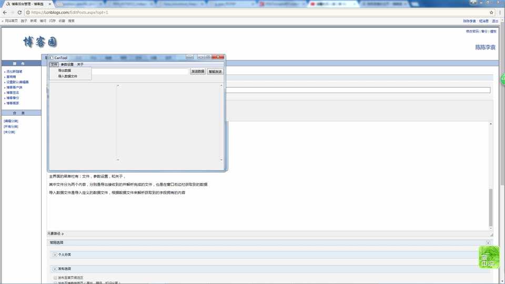This screenshot has width=505, height=284.
Task: Open the 参数设置 menu in CanTool
Action: point(67,64)
